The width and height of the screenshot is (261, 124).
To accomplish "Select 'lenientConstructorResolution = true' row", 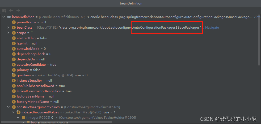I will point(44,91).
